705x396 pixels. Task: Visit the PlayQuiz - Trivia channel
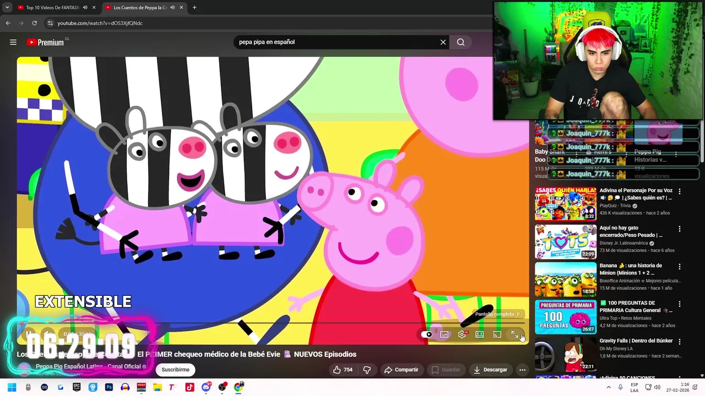pyautogui.click(x=615, y=206)
